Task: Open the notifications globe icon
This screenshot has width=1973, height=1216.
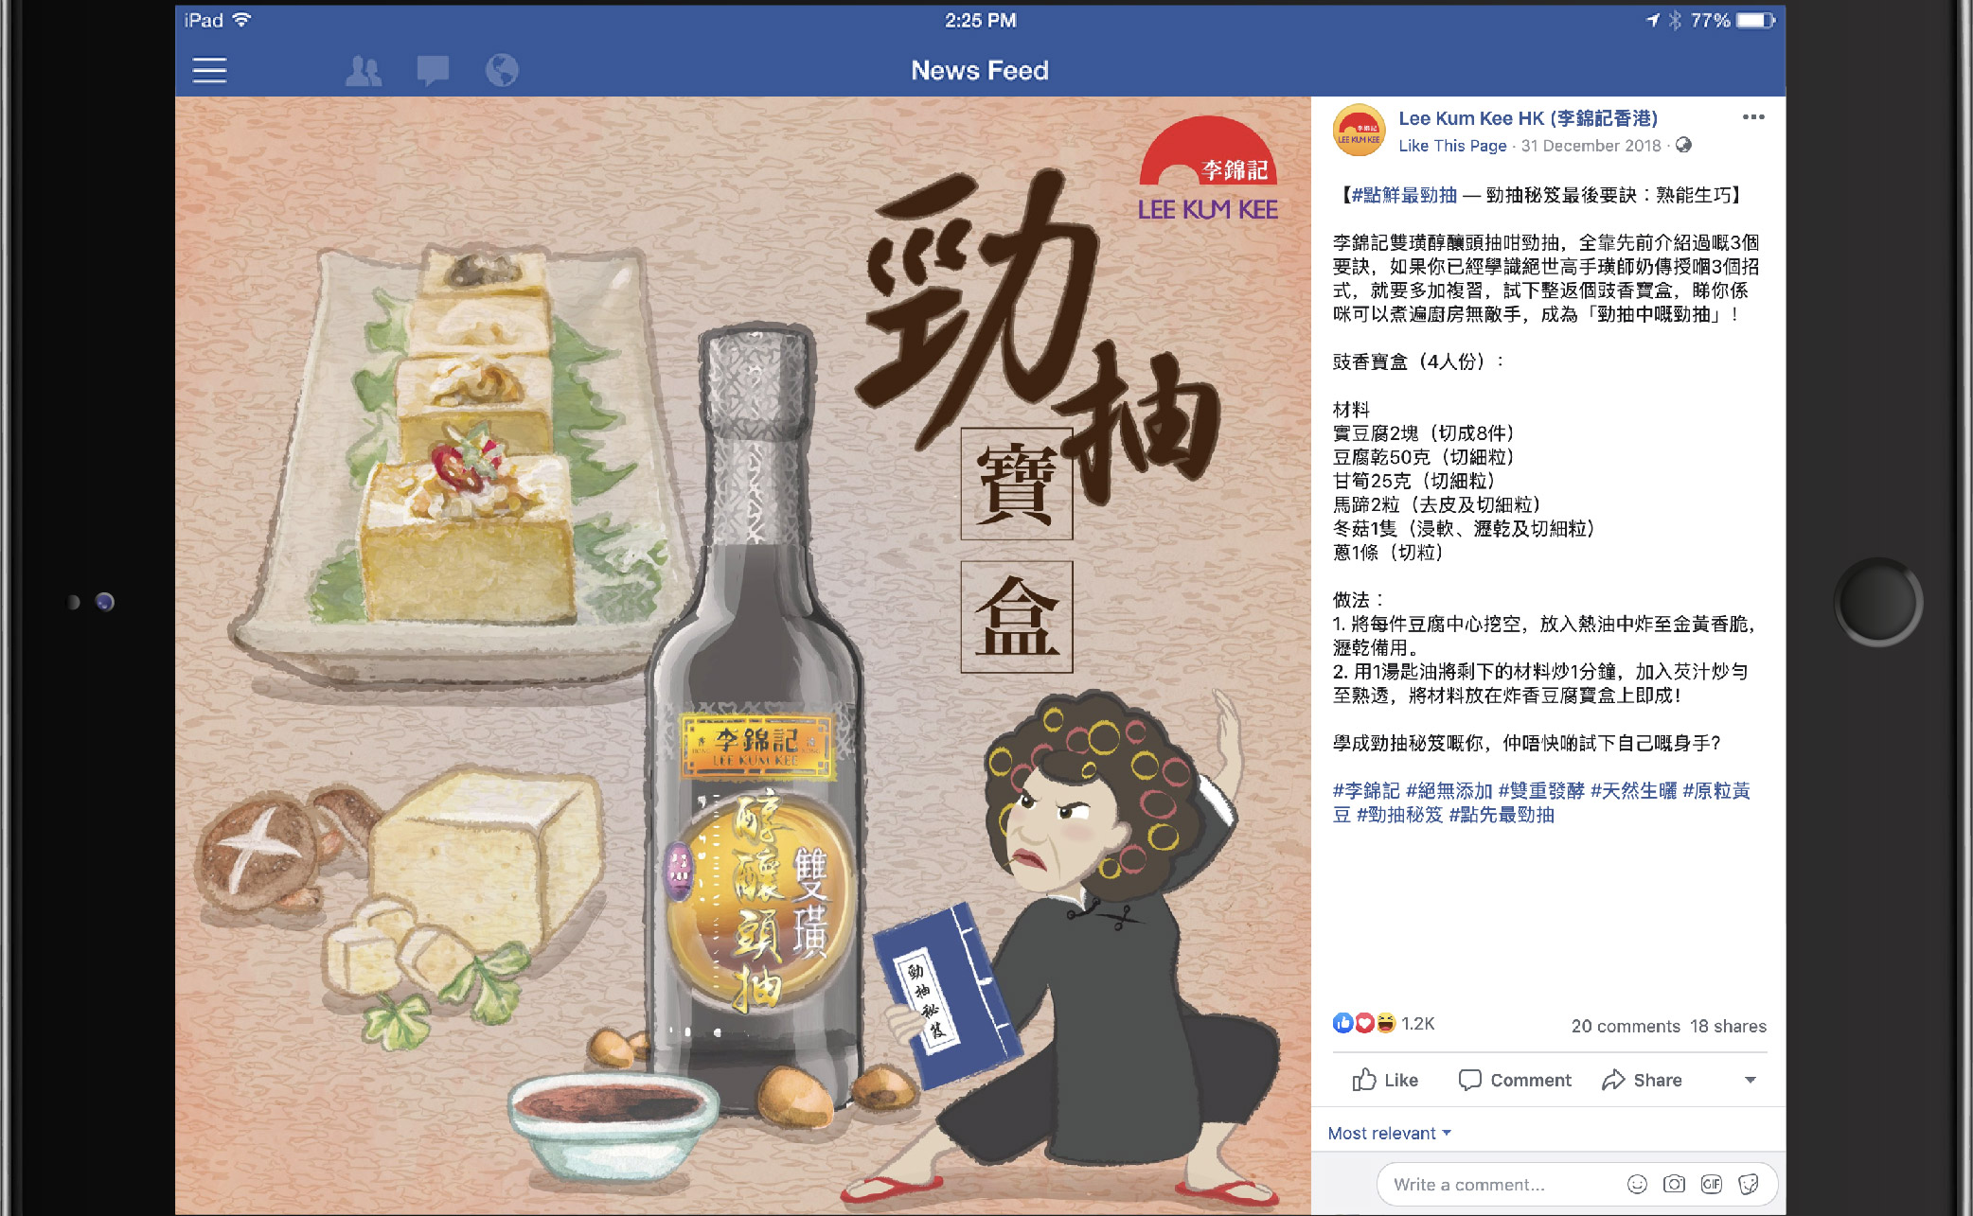Action: [502, 70]
